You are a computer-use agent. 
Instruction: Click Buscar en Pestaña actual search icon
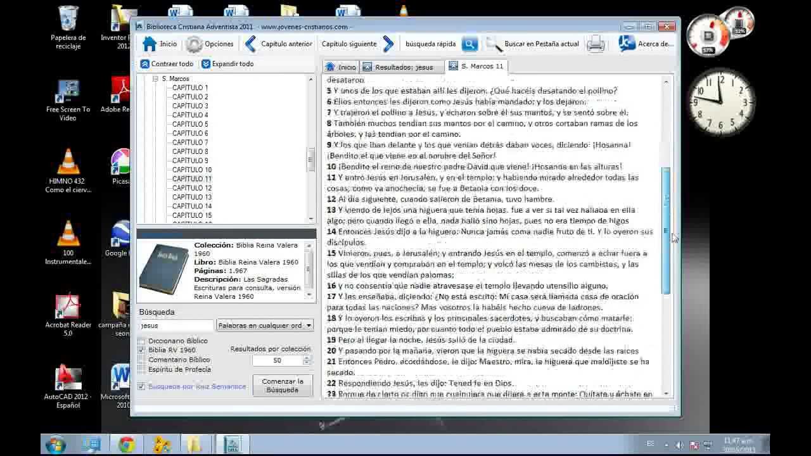pyautogui.click(x=494, y=44)
